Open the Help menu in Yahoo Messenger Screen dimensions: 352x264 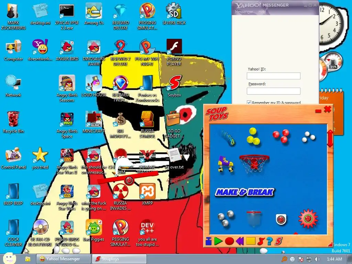click(x=262, y=12)
